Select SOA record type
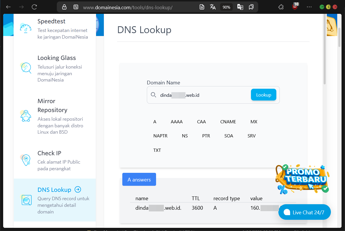Screen dimensions: 345x231 click(x=229, y=136)
